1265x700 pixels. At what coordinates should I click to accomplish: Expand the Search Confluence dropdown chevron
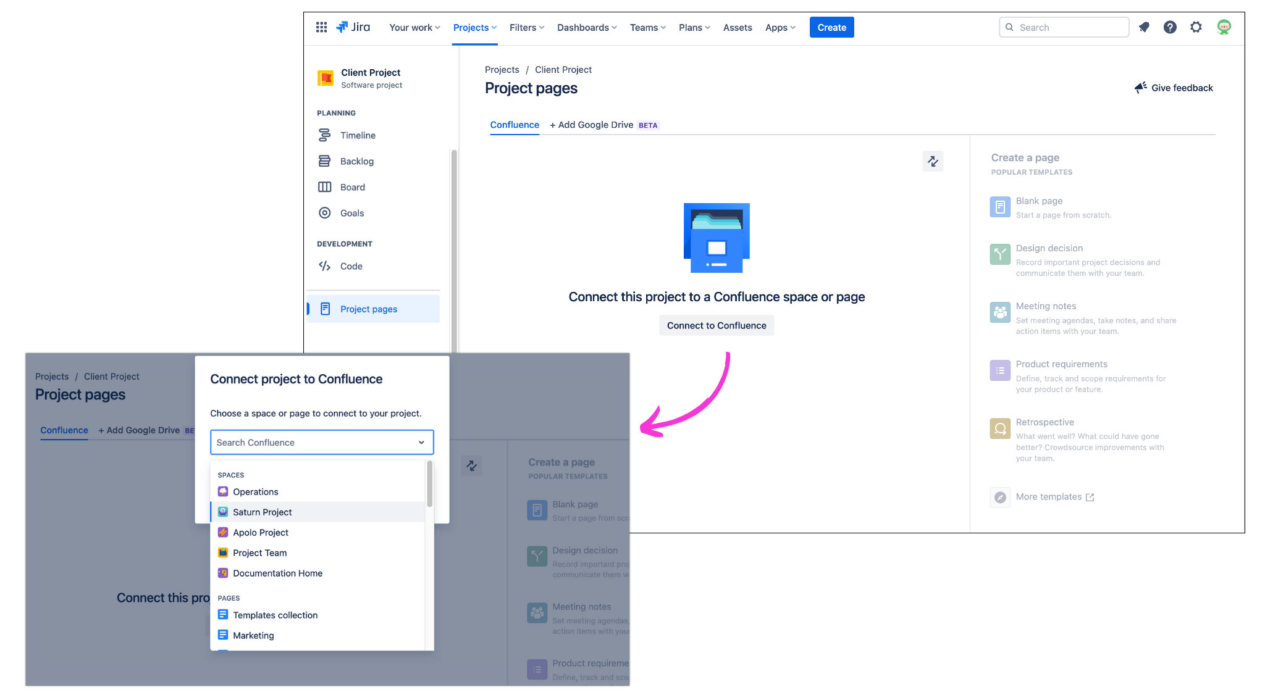click(x=421, y=442)
